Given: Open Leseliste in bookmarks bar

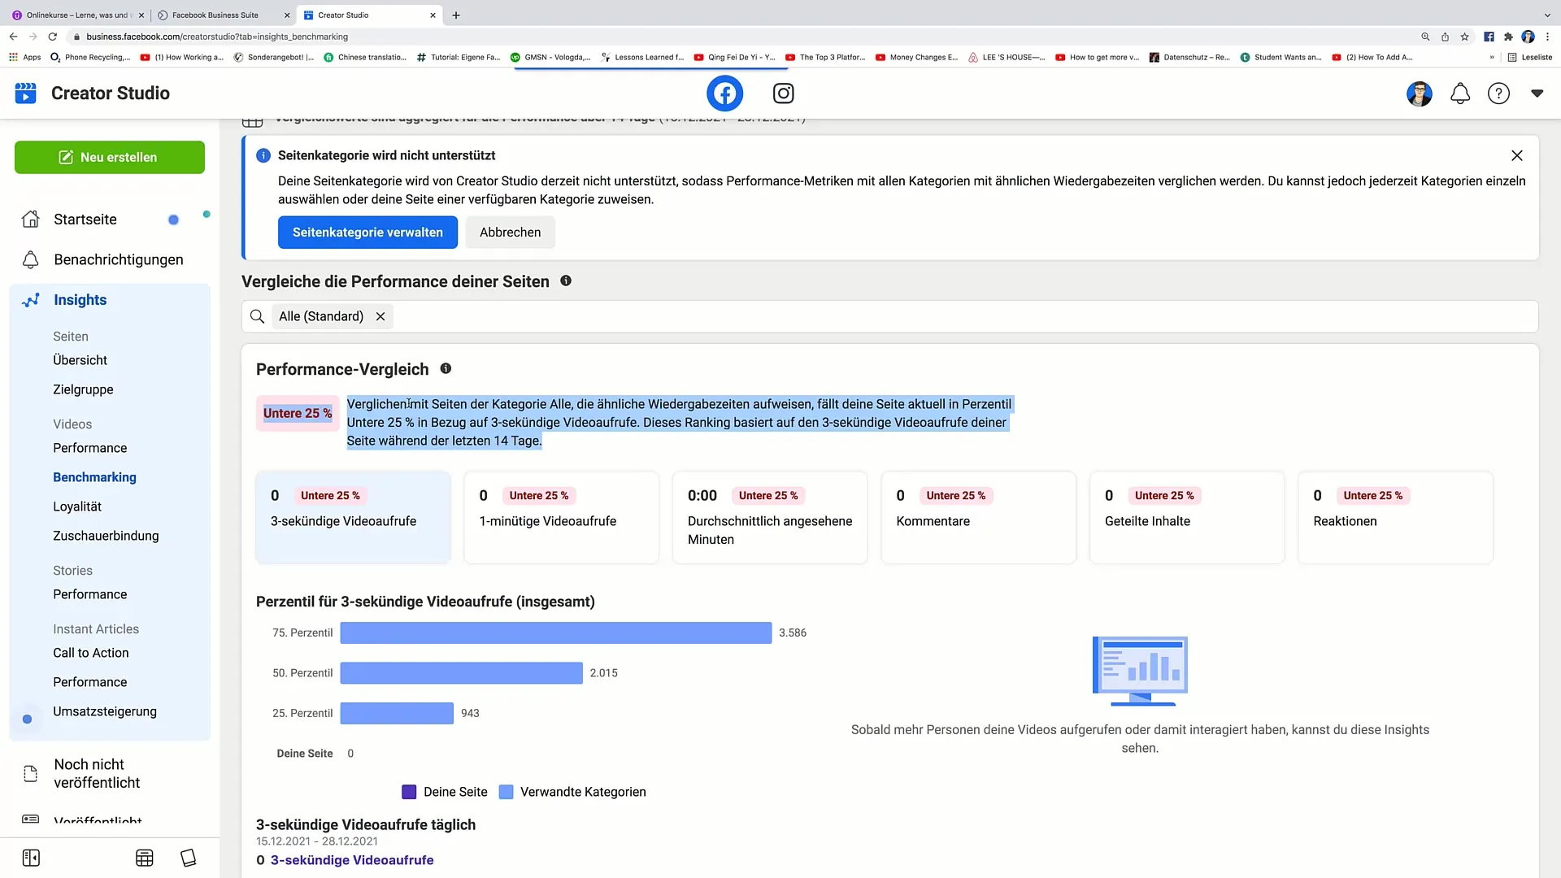Looking at the screenshot, I should point(1529,58).
